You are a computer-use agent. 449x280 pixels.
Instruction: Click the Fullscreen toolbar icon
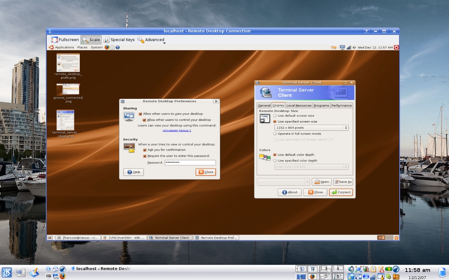tap(54, 40)
